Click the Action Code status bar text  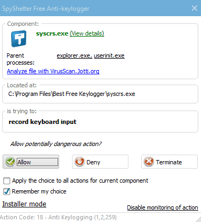(58, 217)
